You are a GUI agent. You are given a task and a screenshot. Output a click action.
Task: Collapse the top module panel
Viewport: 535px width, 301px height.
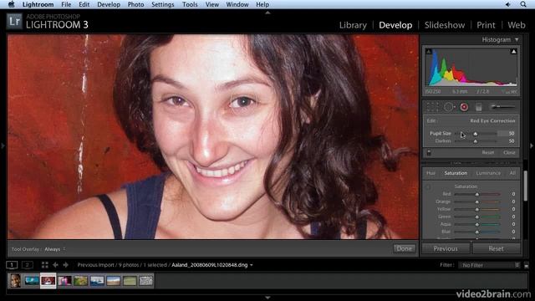pos(267,13)
